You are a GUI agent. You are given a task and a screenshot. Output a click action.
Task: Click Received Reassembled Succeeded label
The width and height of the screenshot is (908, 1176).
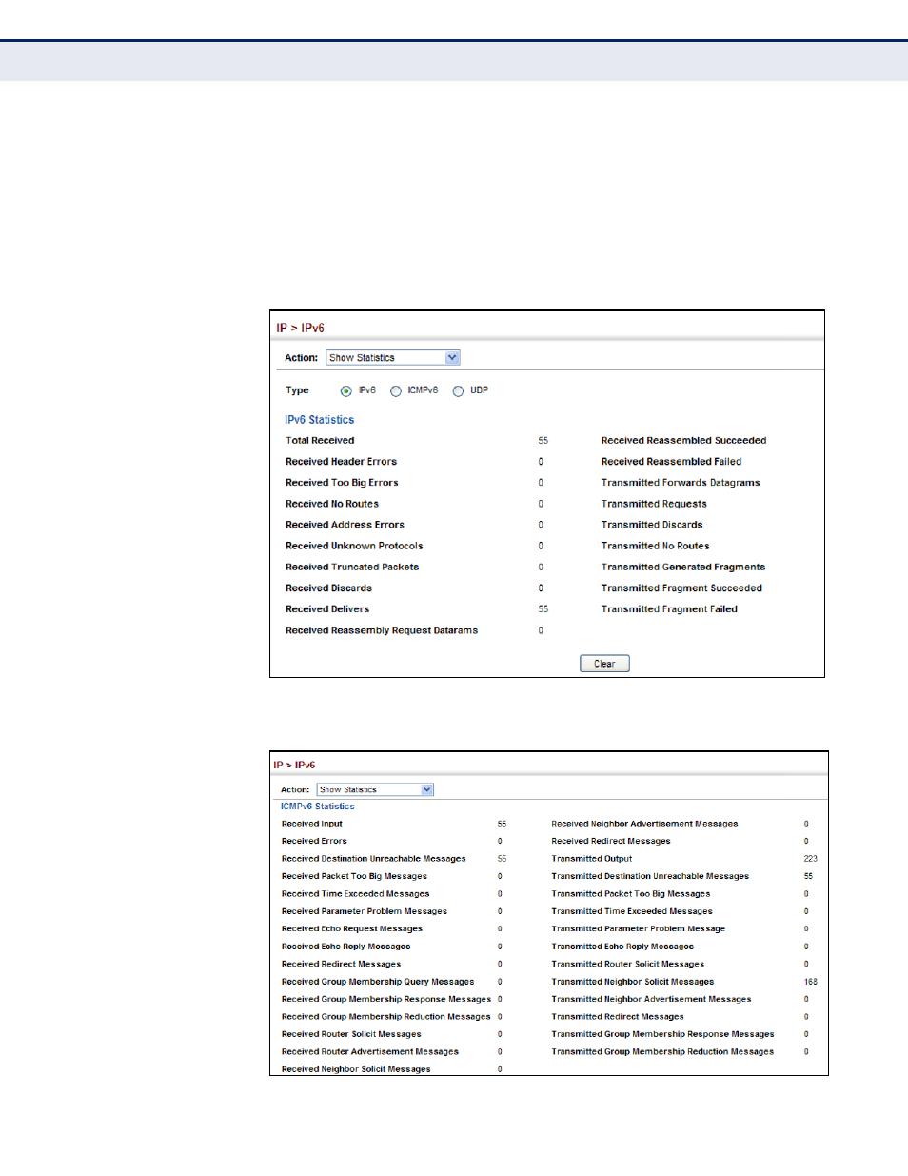(683, 441)
